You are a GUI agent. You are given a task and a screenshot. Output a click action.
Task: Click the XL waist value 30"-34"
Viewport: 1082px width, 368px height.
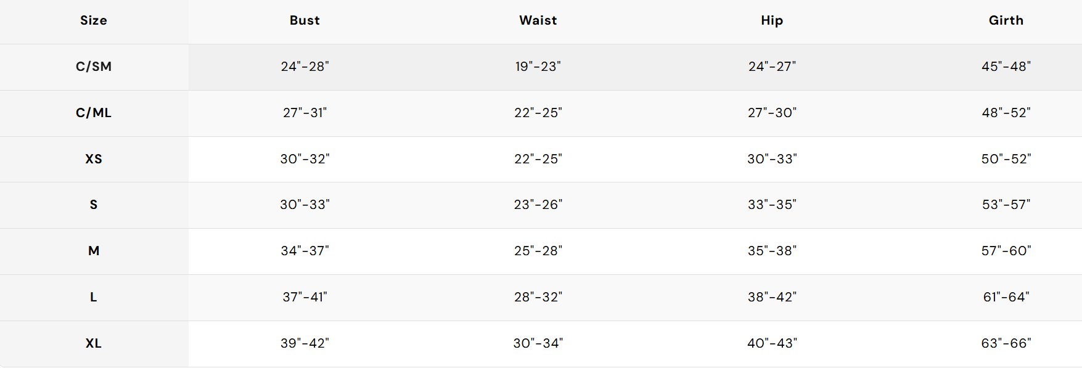pyautogui.click(x=538, y=343)
